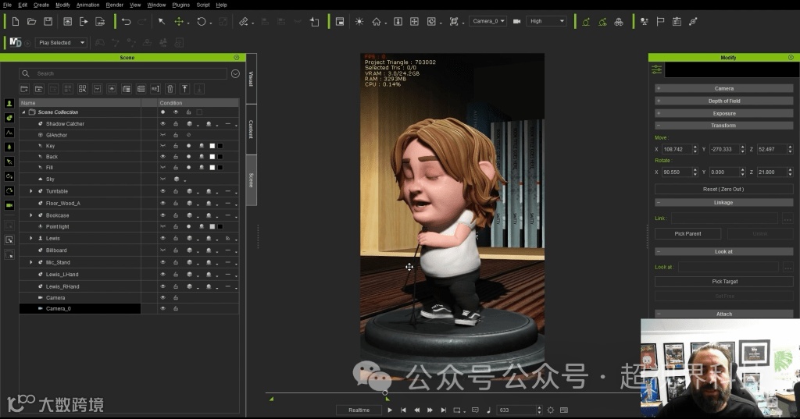Select the Rotate object tool
This screenshot has height=419, width=800.
[202, 22]
